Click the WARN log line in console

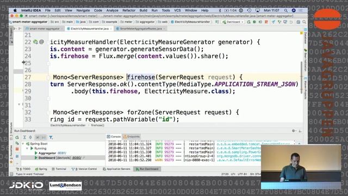tap(184, 160)
